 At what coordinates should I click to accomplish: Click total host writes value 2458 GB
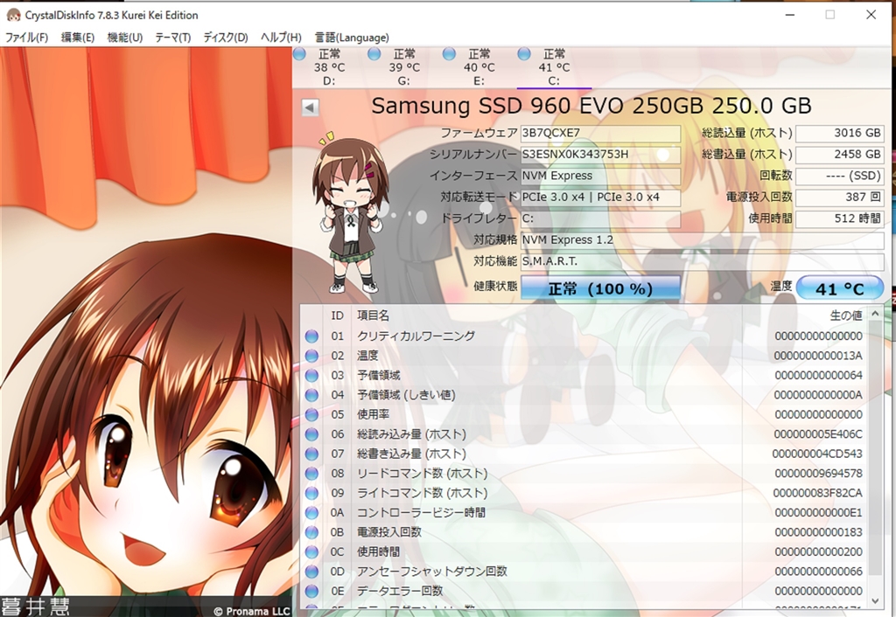click(839, 154)
